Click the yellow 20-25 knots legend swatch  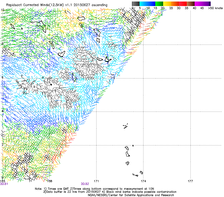[167, 4]
